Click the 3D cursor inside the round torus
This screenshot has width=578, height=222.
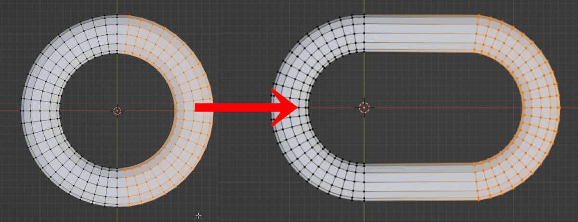[117, 111]
